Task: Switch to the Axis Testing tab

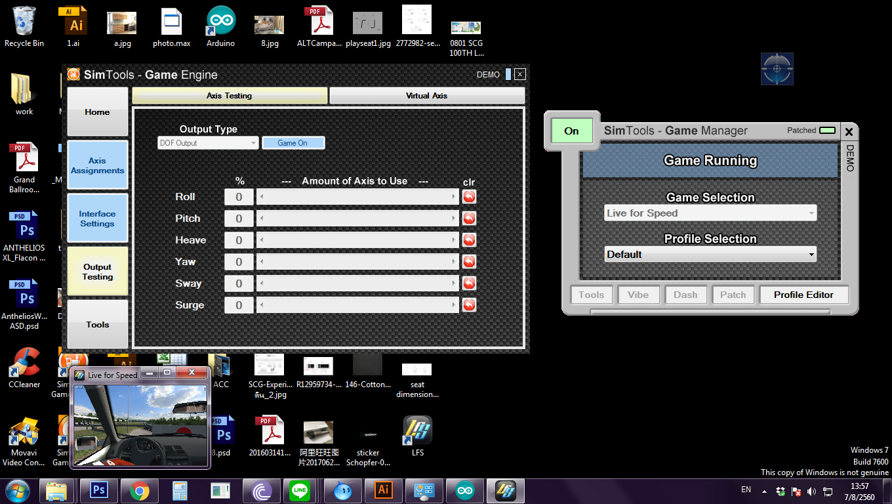Action: click(230, 96)
